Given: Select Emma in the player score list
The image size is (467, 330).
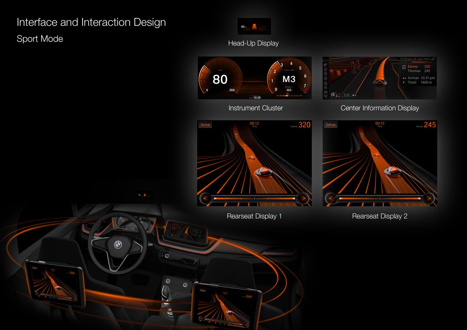Looking at the screenshot, I should pyautogui.click(x=413, y=67).
